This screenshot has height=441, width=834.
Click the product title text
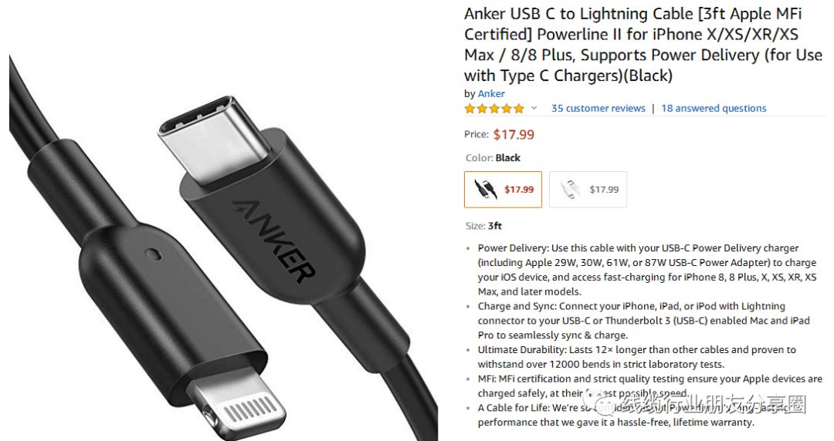point(642,45)
